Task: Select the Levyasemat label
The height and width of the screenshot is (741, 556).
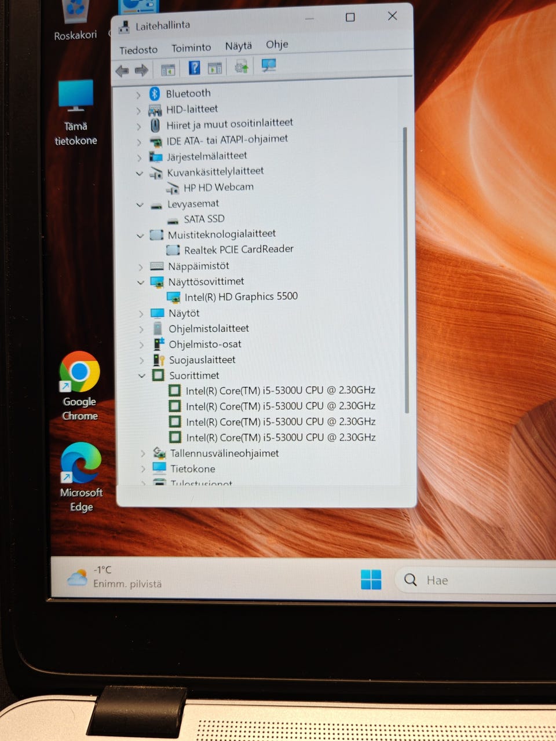Action: coord(193,204)
